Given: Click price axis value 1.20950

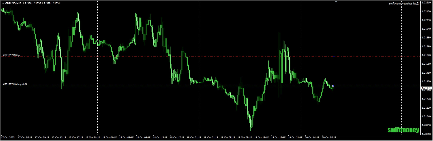Looking at the screenshot, I should [426, 125].
